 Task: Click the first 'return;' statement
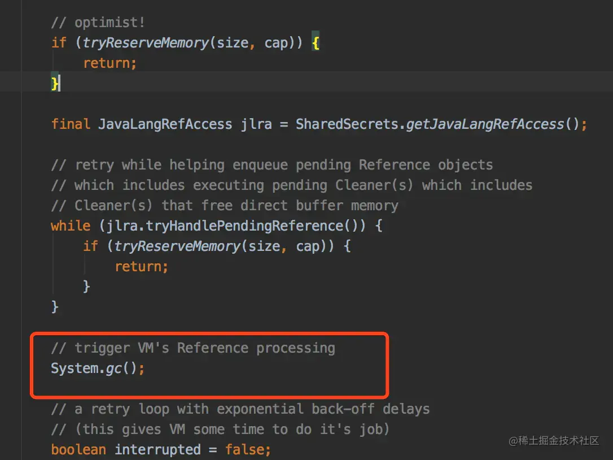pos(110,63)
